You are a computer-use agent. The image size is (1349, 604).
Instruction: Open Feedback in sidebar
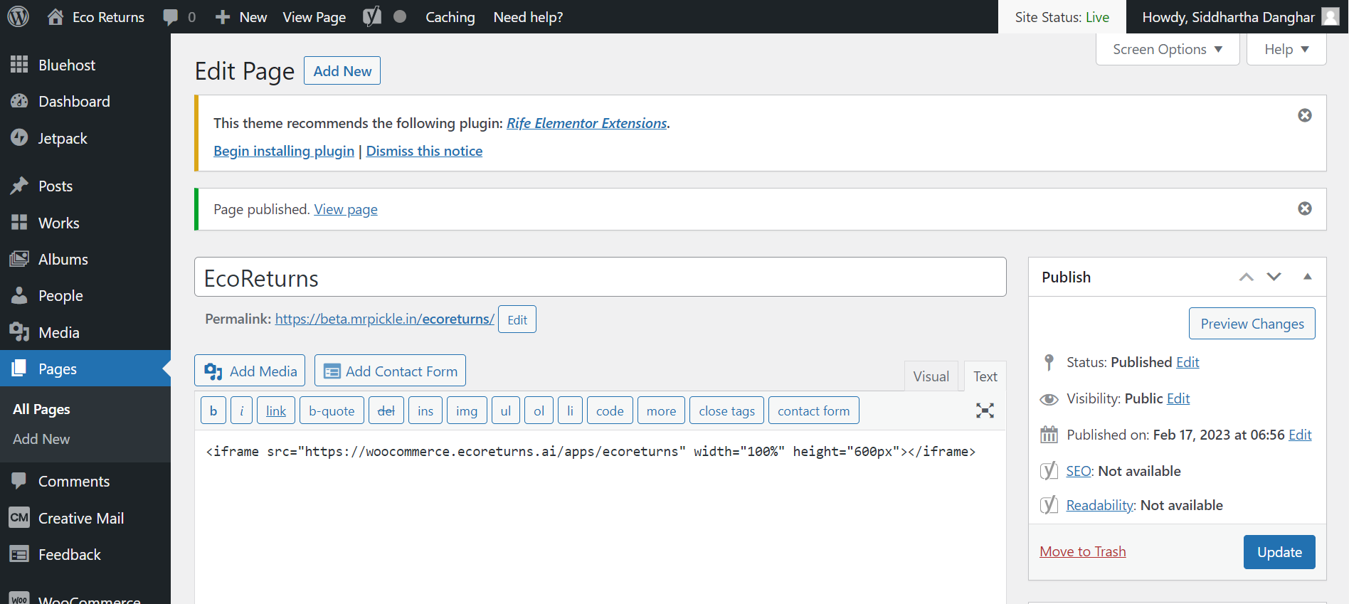[x=85, y=554]
